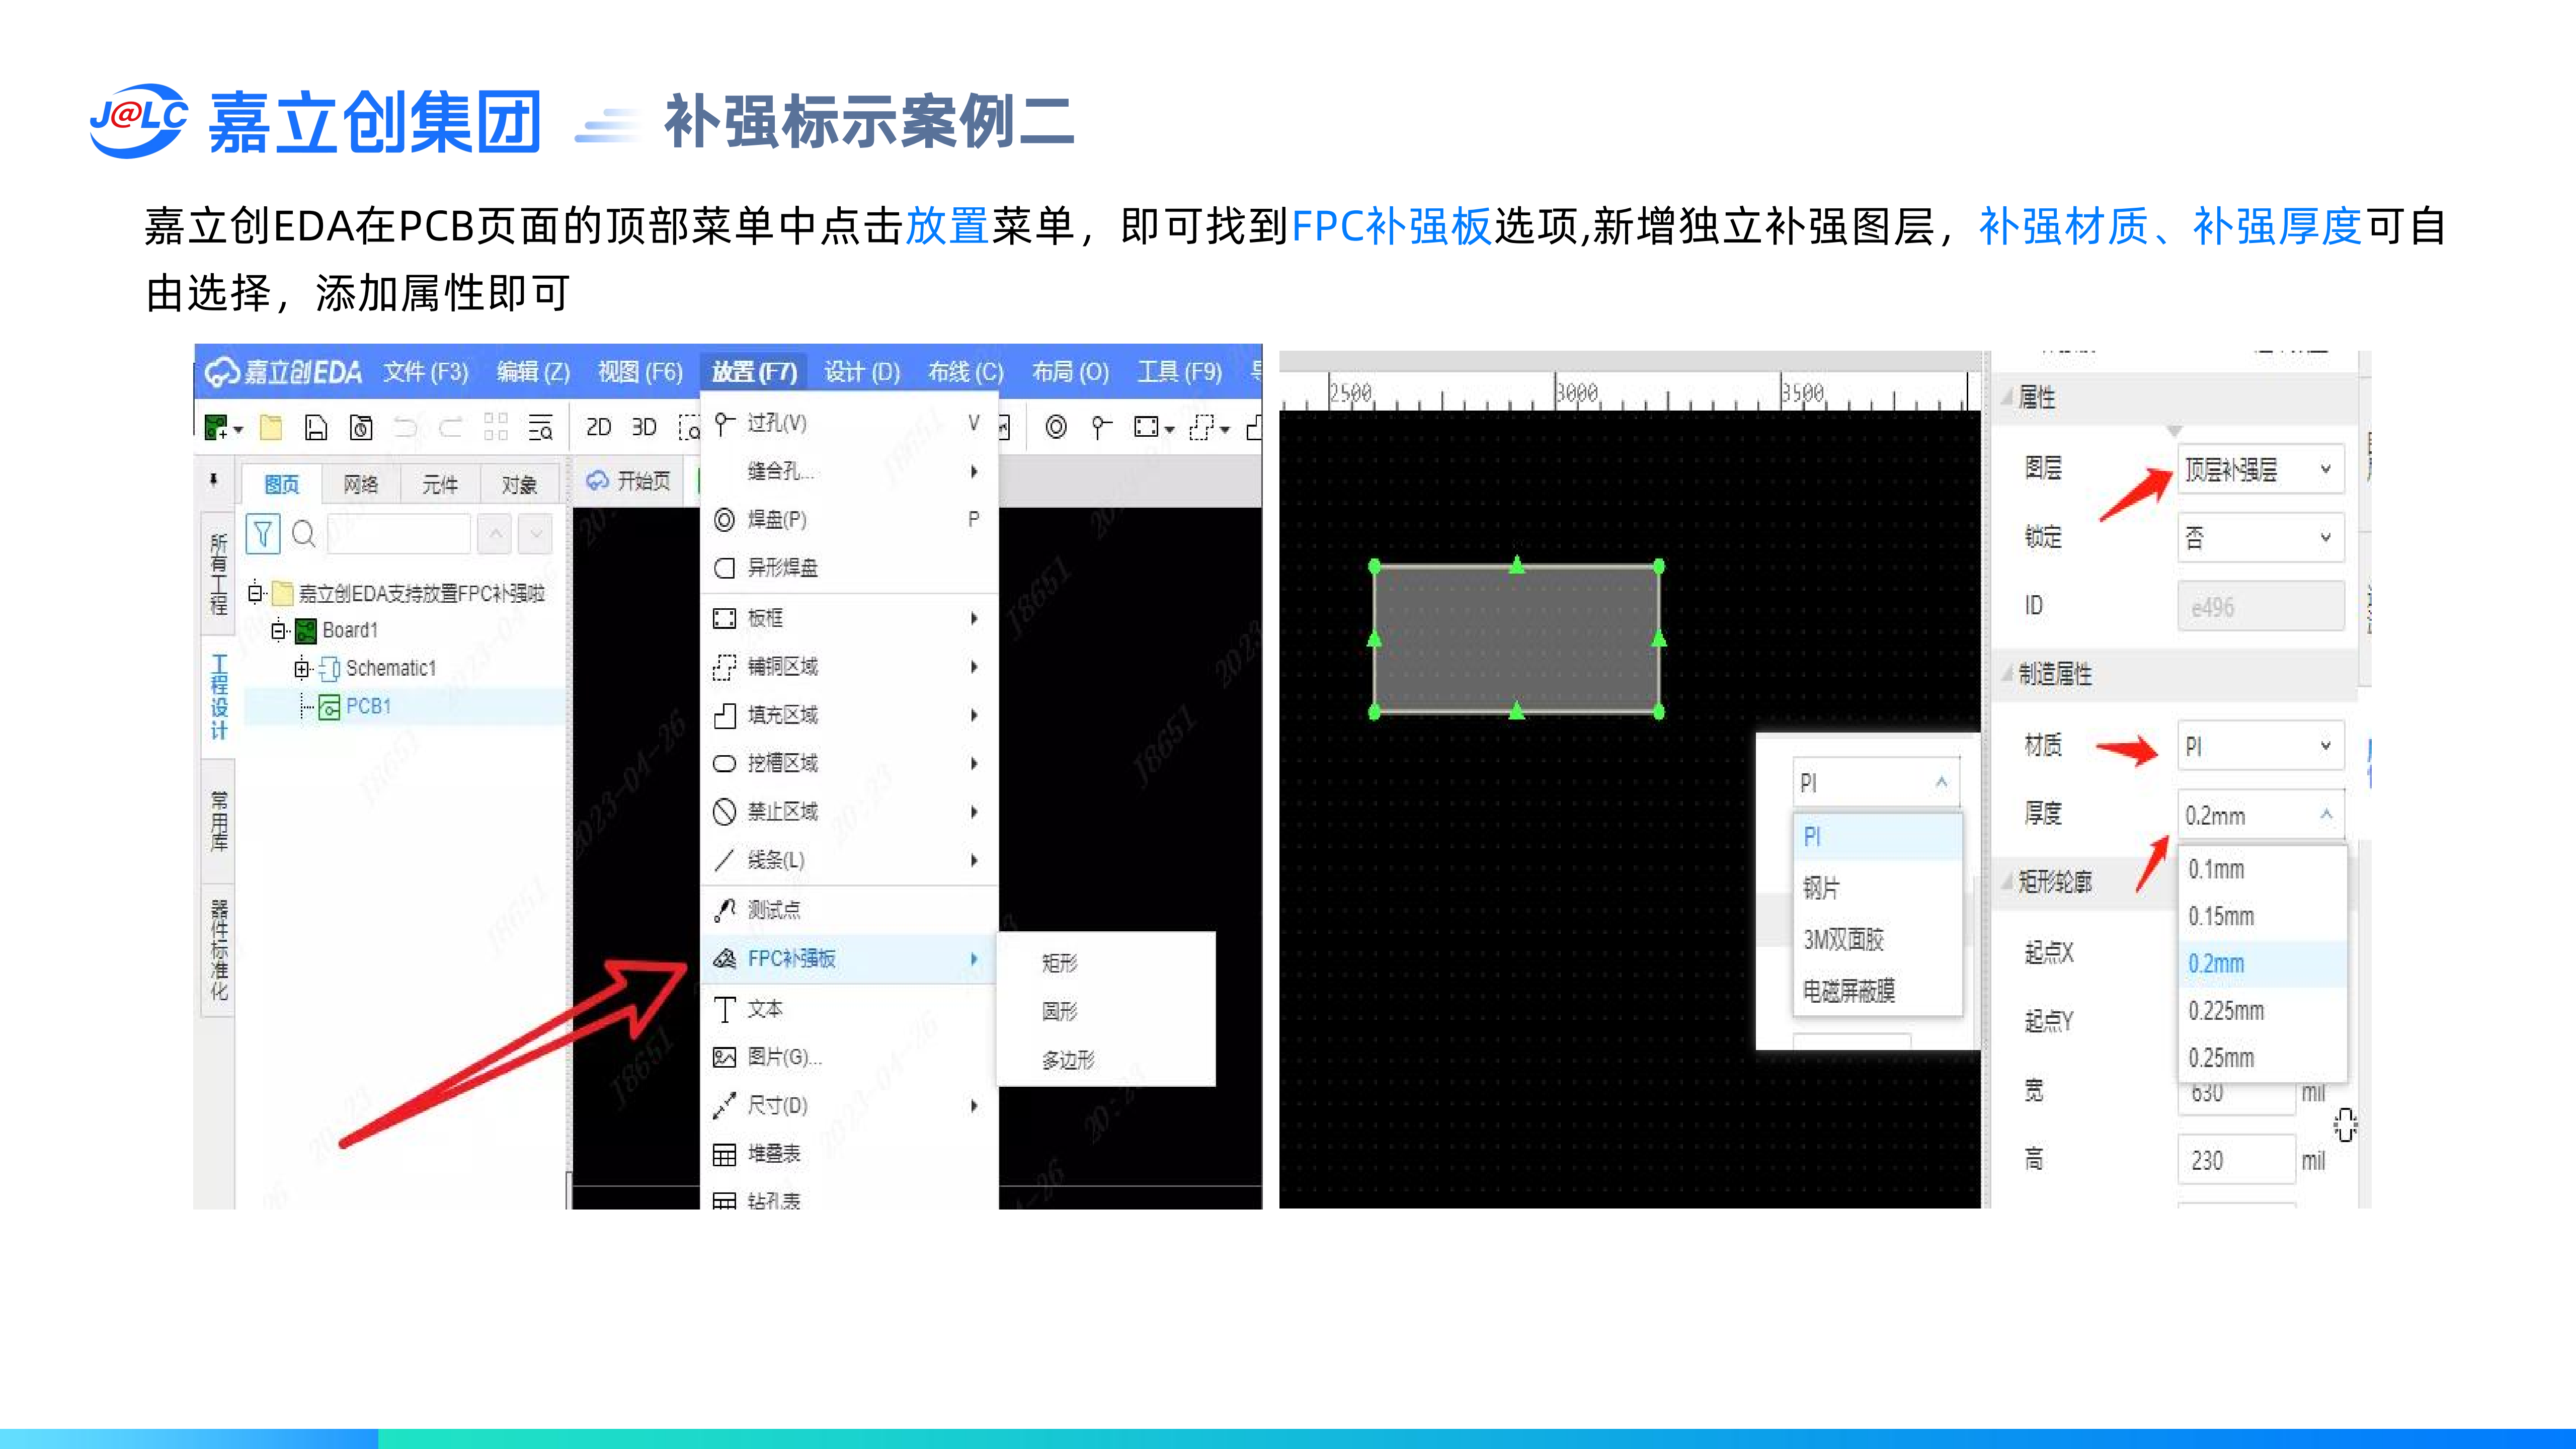This screenshot has height=1449, width=2576.
Task: Click the search magnifier icon in project panel
Action: coord(304,534)
